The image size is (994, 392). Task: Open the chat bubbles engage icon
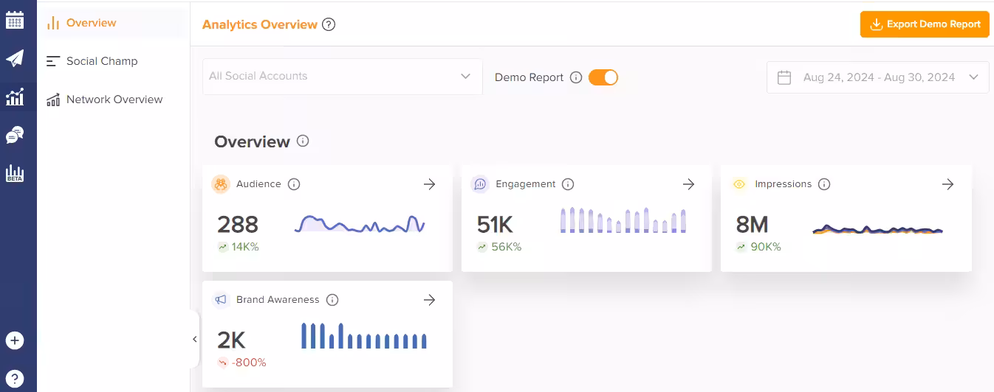tap(15, 135)
